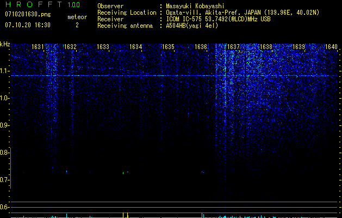Click the 0.7 kHz axis label

(4, 180)
